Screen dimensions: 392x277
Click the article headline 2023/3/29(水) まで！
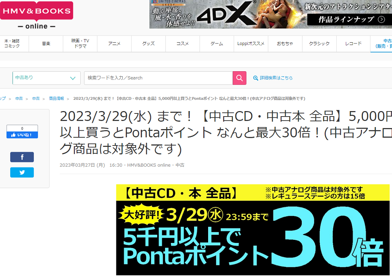pos(226,133)
